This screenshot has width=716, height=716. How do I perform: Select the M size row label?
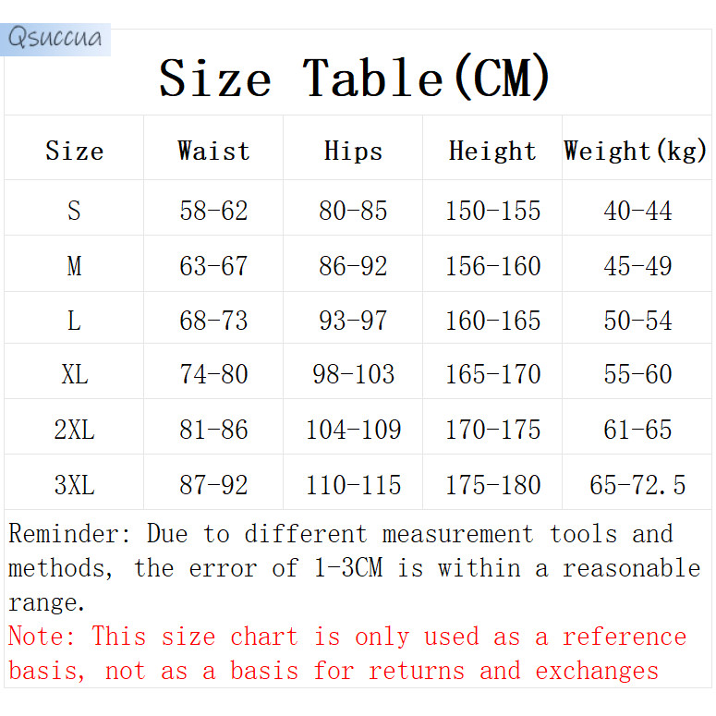75,266
